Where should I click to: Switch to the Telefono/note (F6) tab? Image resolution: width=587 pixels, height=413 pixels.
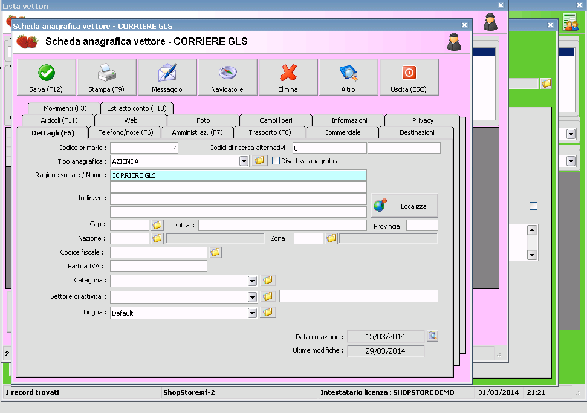125,132
